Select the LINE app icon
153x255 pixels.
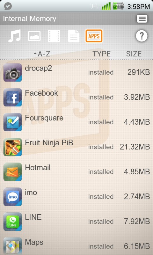tap(12, 222)
